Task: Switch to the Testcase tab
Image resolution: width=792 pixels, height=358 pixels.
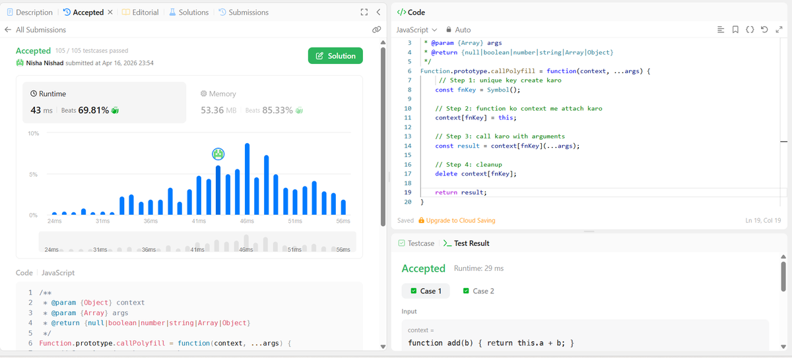Action: point(416,243)
